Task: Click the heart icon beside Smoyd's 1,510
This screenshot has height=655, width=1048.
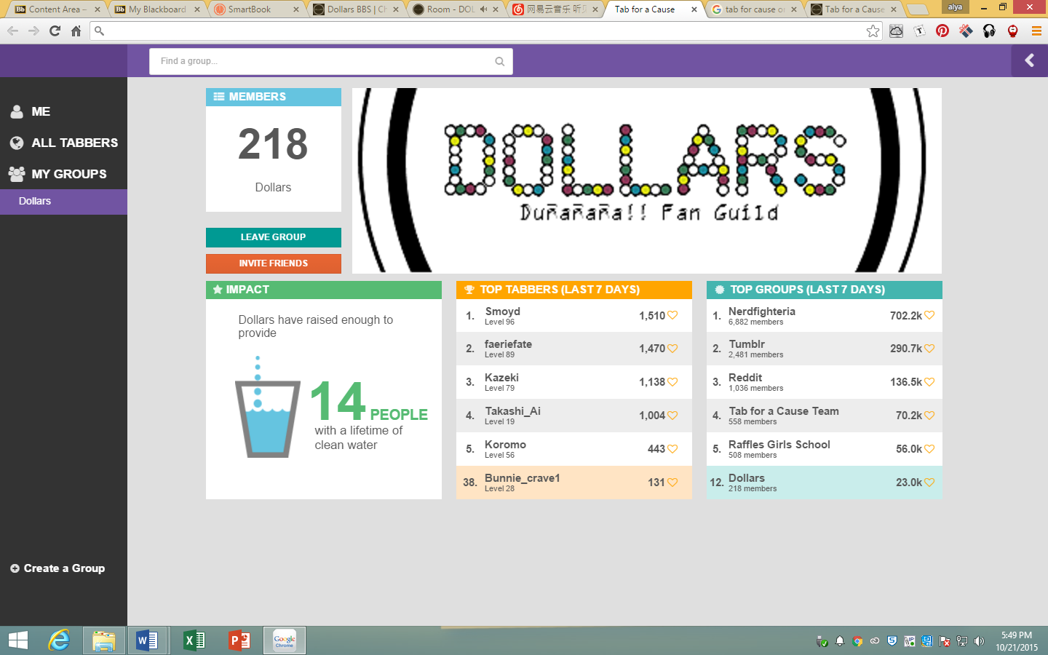Action: (672, 315)
